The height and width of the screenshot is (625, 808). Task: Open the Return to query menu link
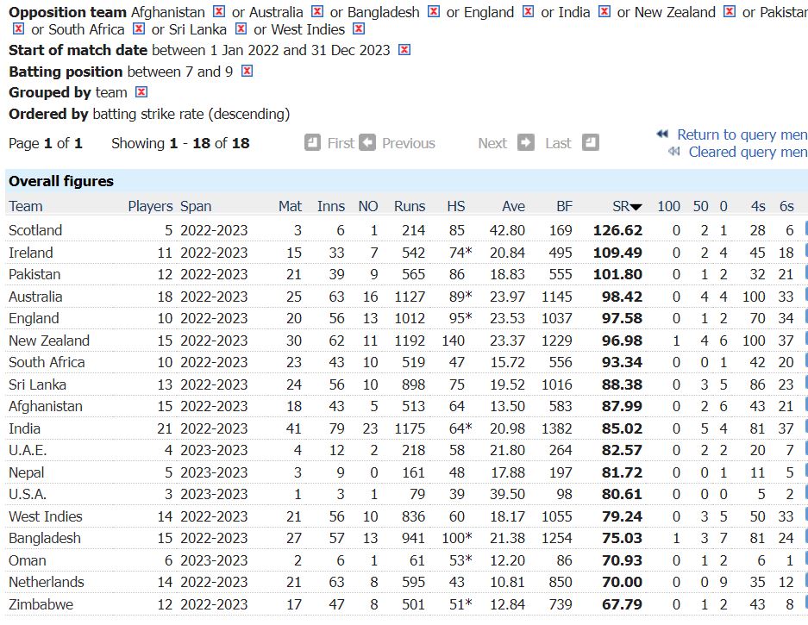(742, 134)
